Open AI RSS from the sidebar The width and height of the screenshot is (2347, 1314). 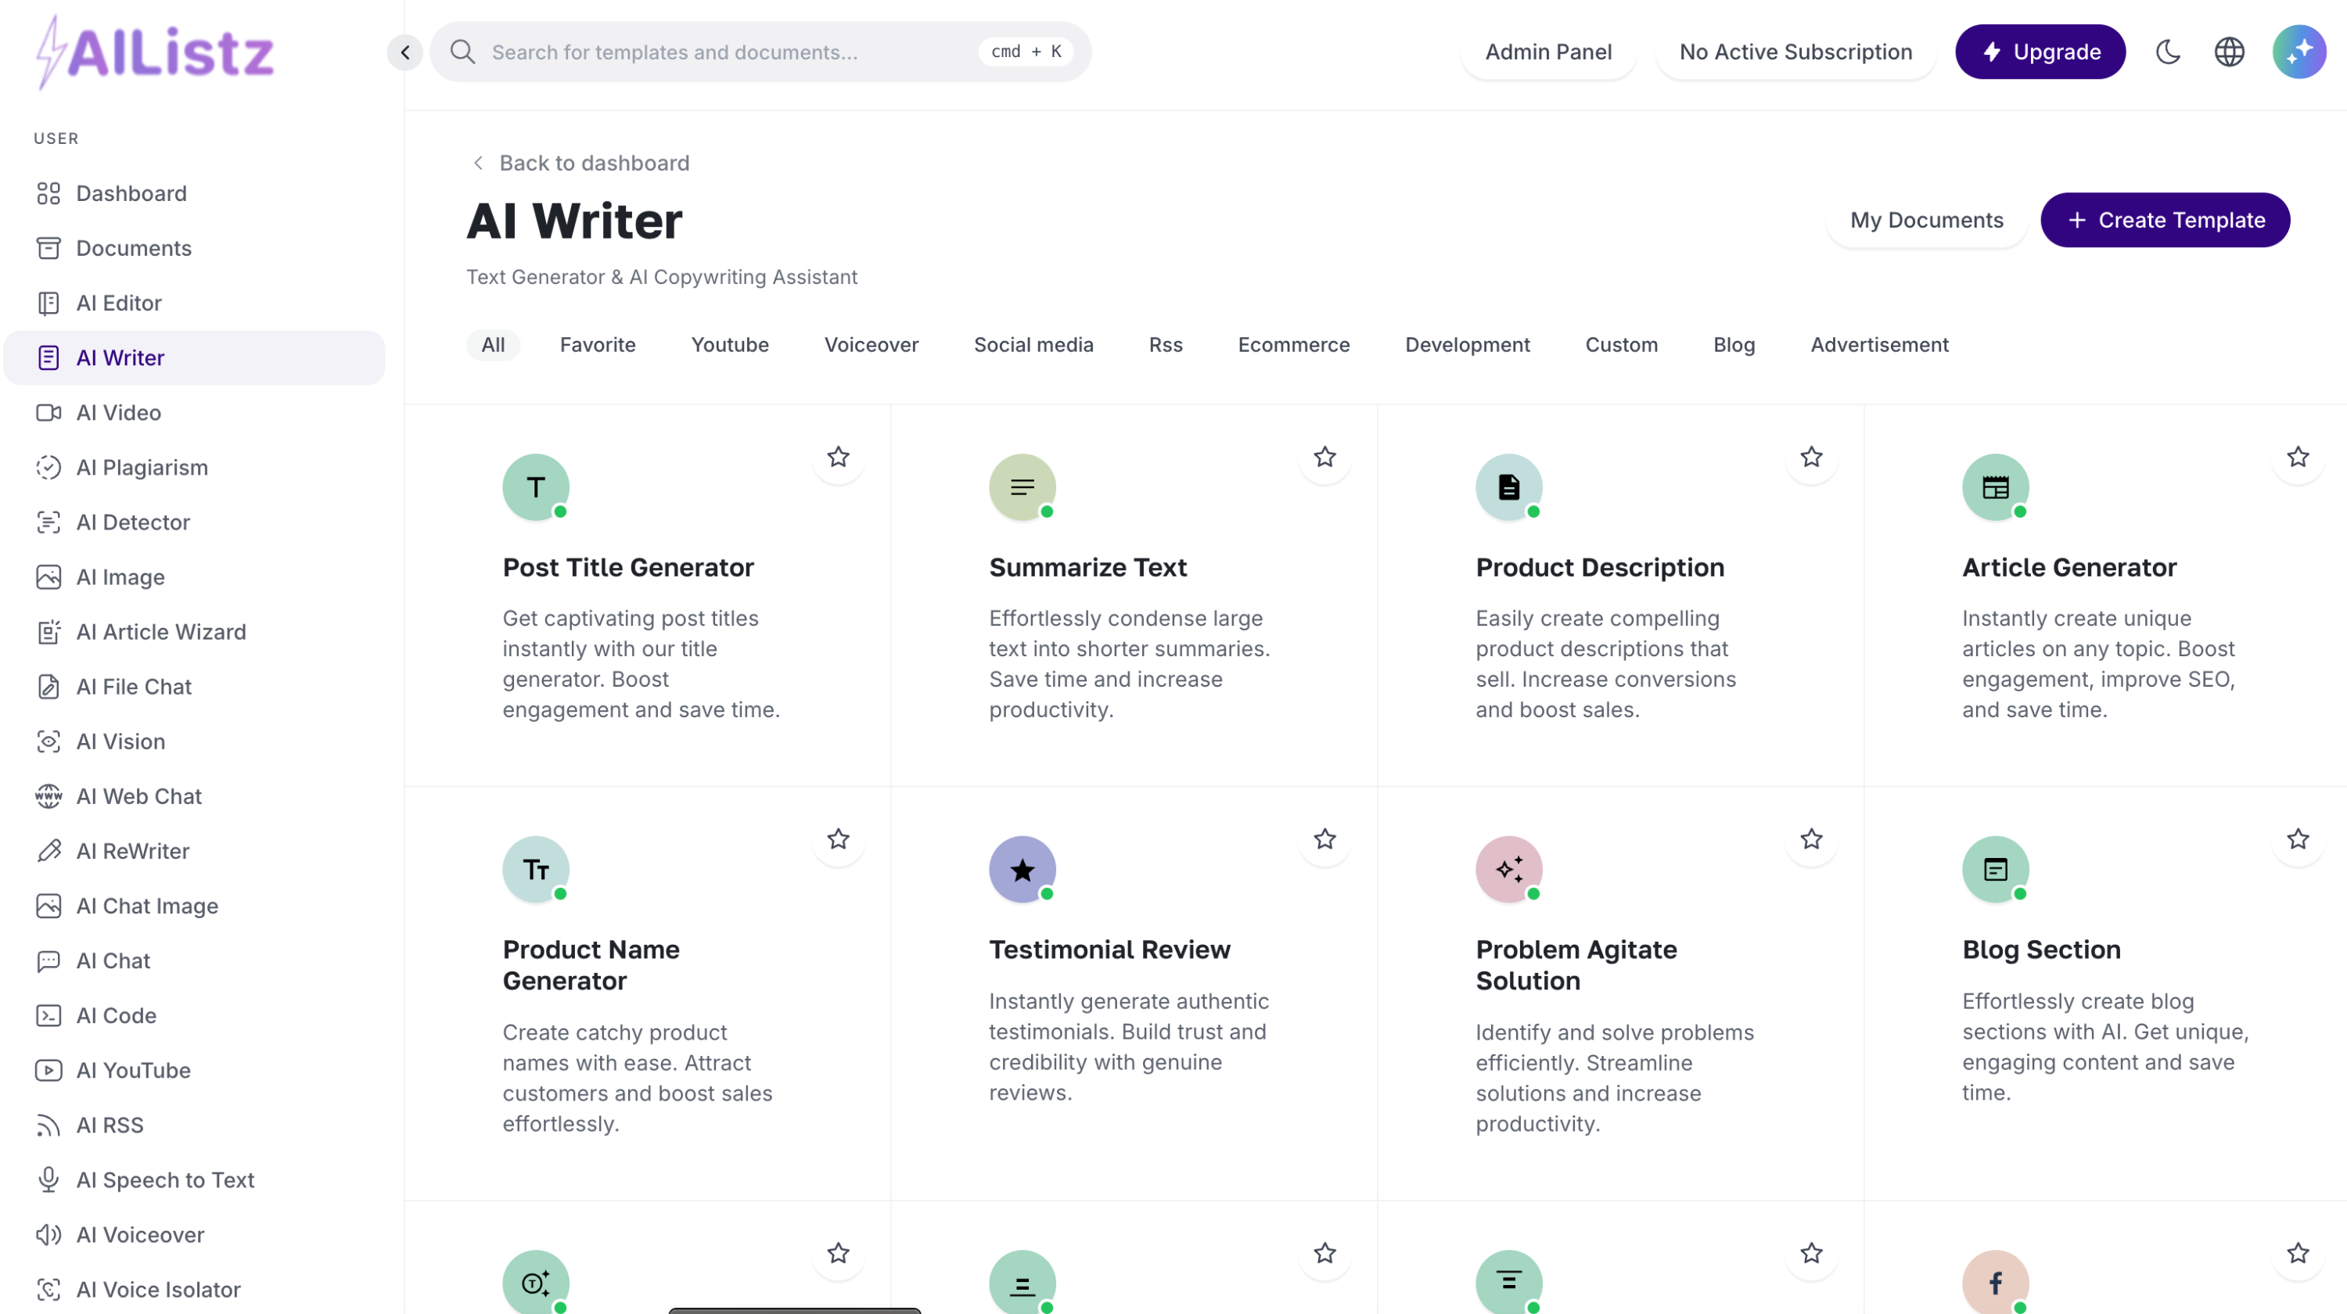110,1125
